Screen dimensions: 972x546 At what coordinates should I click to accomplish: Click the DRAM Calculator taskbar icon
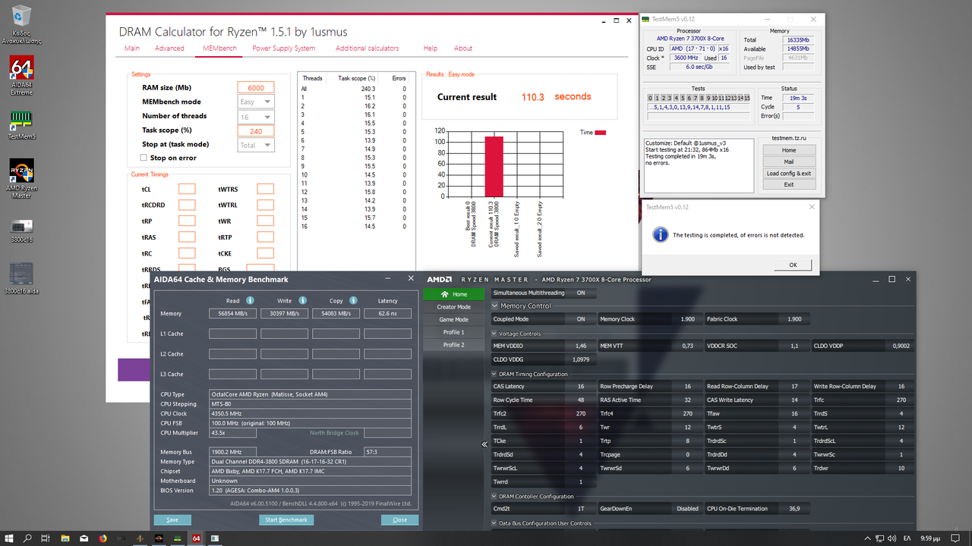140,538
